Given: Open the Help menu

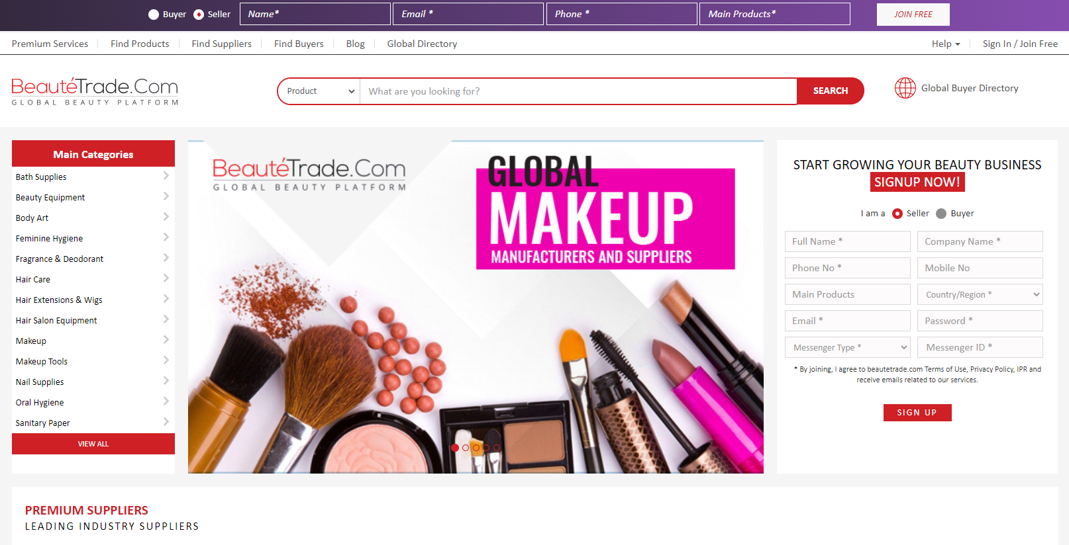Looking at the screenshot, I should tap(945, 44).
